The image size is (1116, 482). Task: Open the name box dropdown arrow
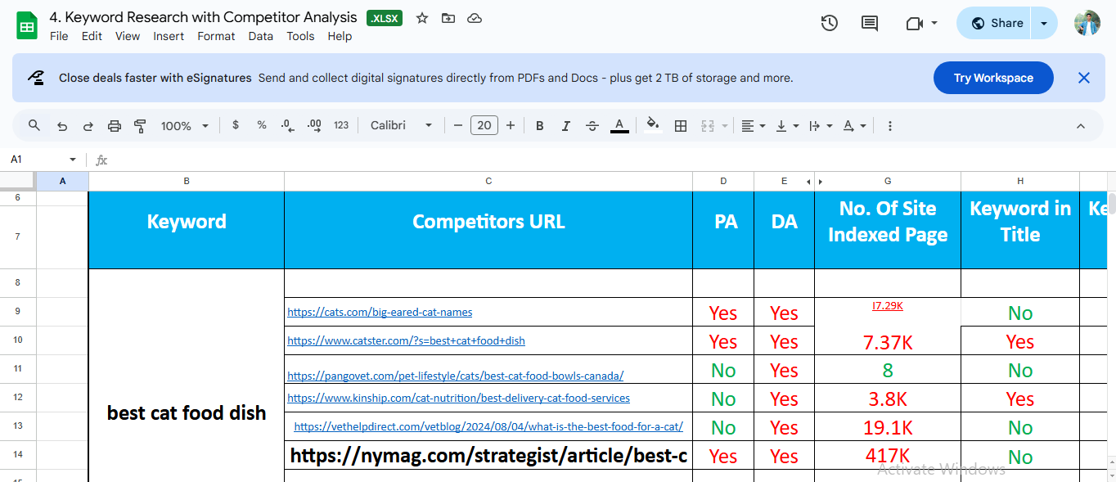click(73, 160)
